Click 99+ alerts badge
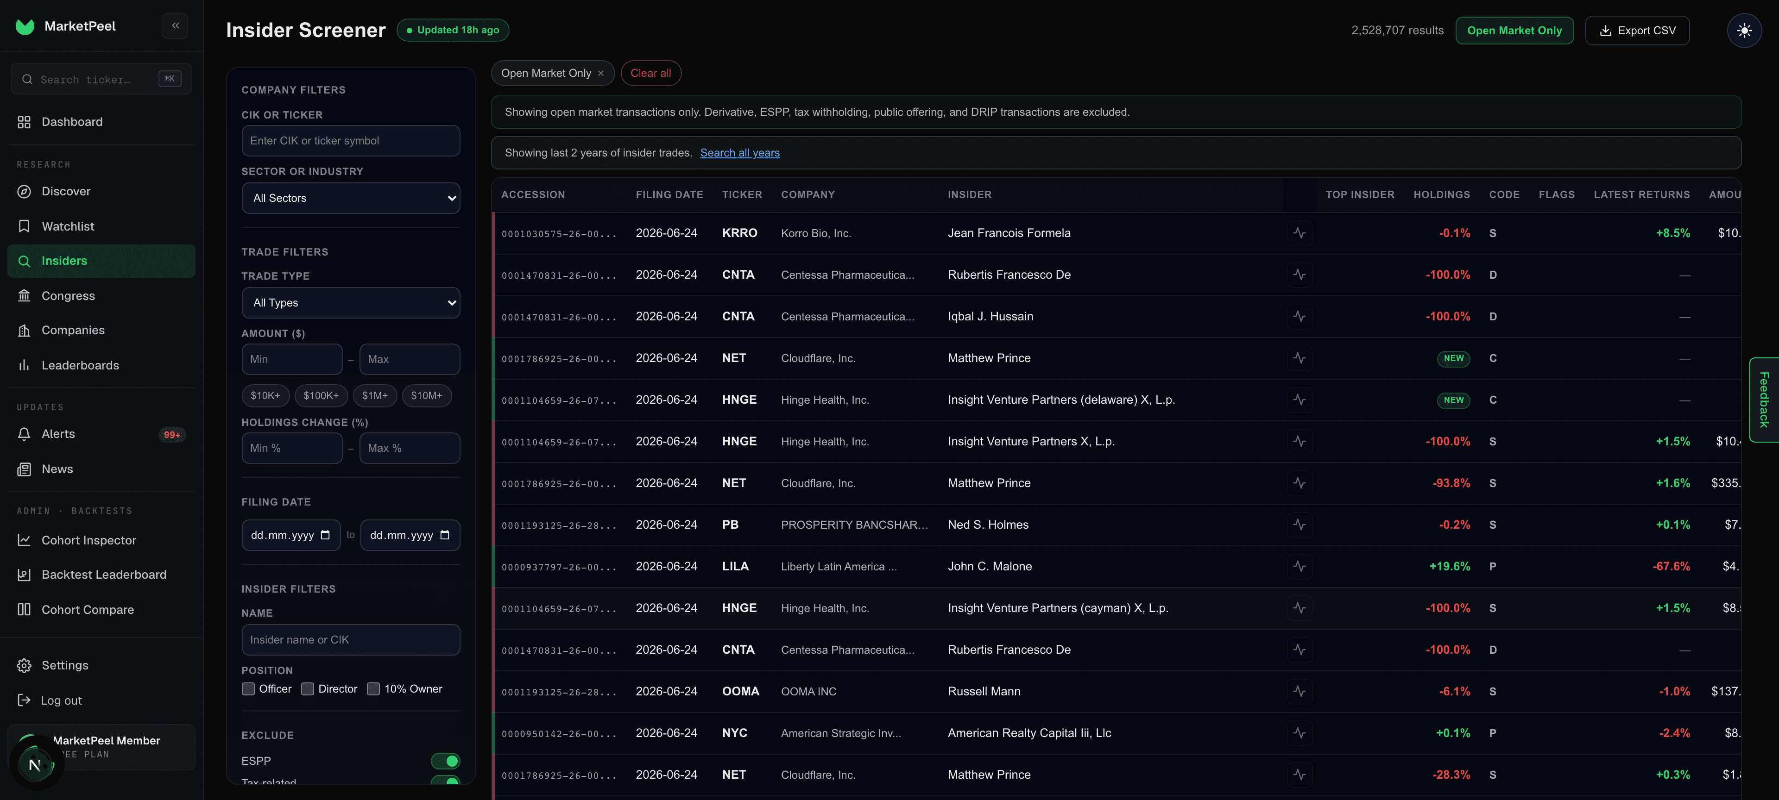Screen dimensions: 1779x800 tap(172, 435)
